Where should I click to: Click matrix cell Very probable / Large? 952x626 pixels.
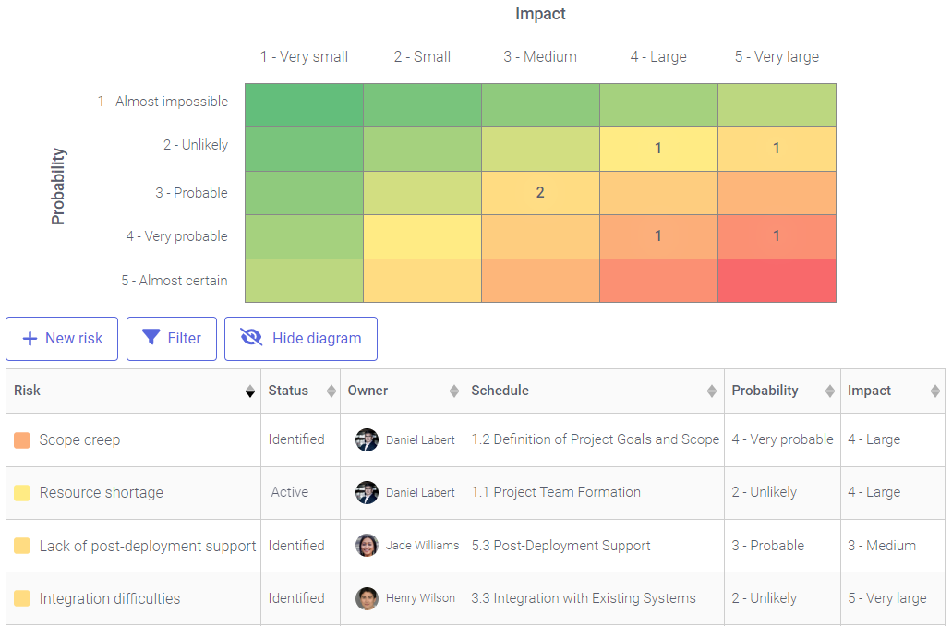(x=658, y=236)
